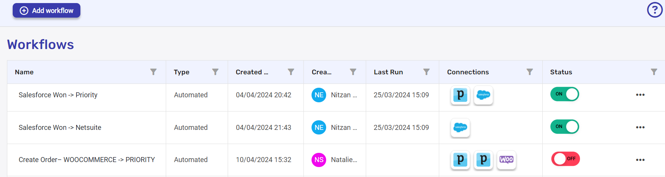Enable the WOOCOMMERCE -> PRIORITY workflow toggle
Image resolution: width=665 pixels, height=177 pixels.
pyautogui.click(x=565, y=159)
